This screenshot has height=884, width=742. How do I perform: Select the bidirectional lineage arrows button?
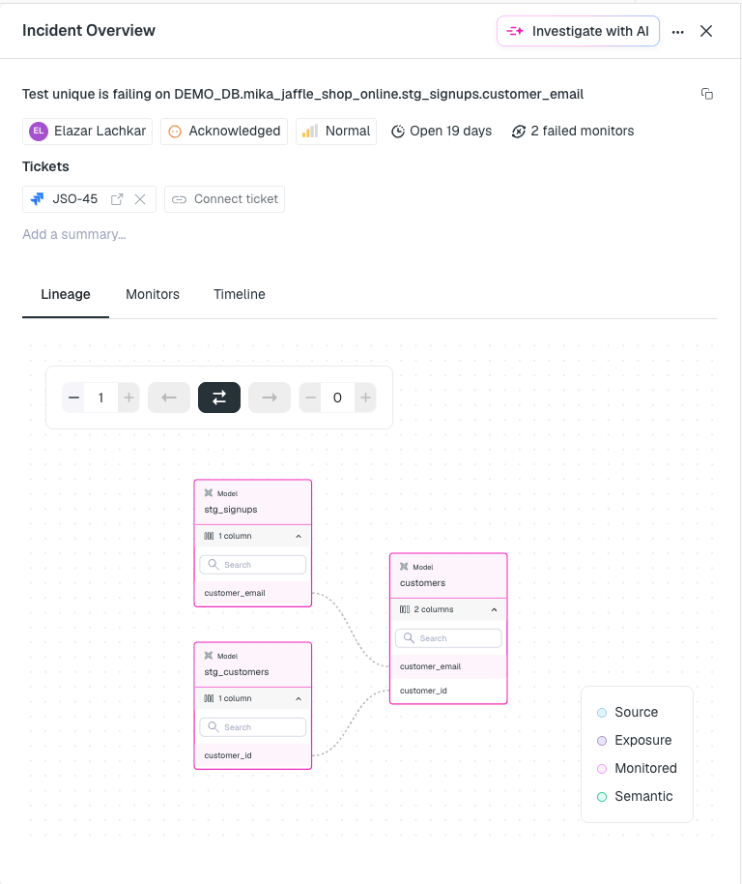[x=219, y=398]
